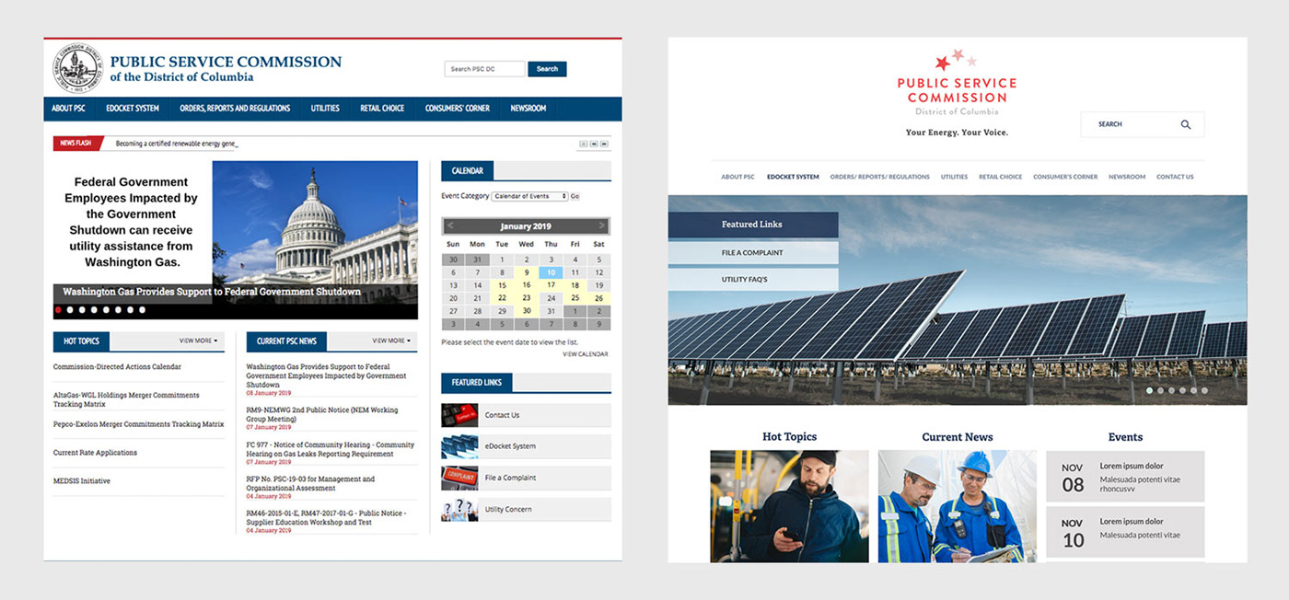This screenshot has width=1289, height=600.
Task: Select January 23 in calendar
Action: (526, 298)
